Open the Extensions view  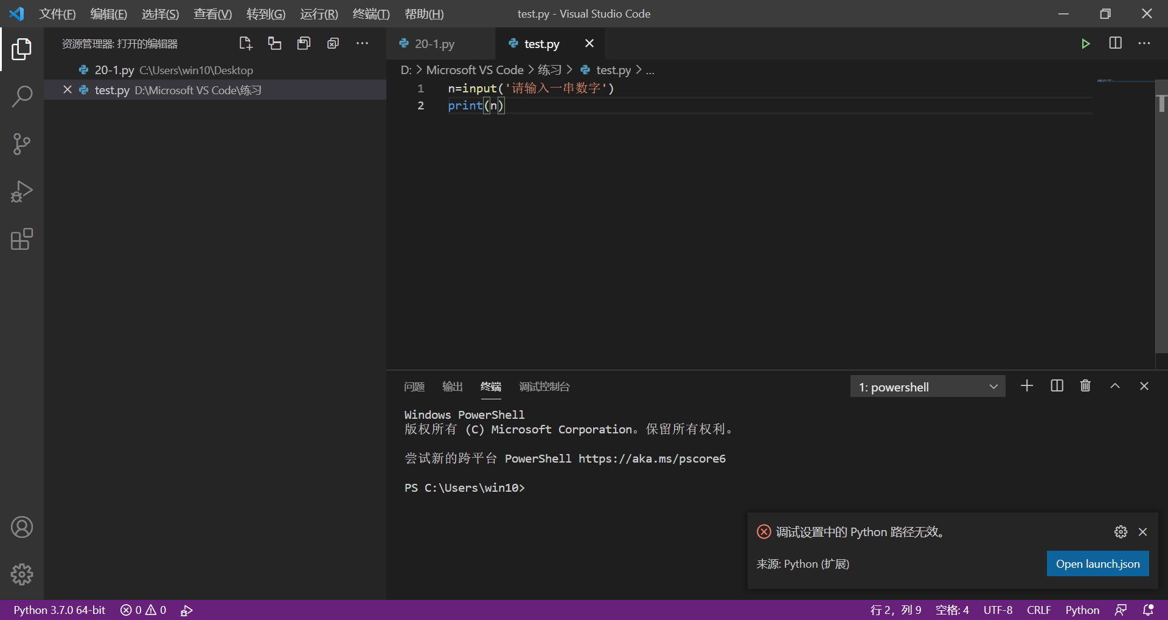(22, 239)
